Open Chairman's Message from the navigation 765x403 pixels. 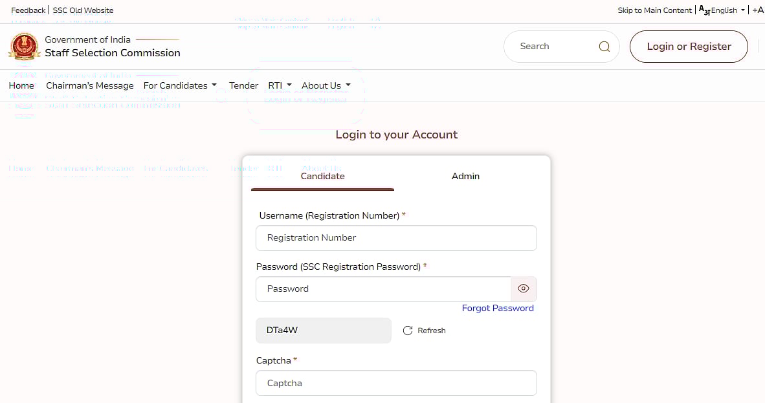click(x=90, y=85)
